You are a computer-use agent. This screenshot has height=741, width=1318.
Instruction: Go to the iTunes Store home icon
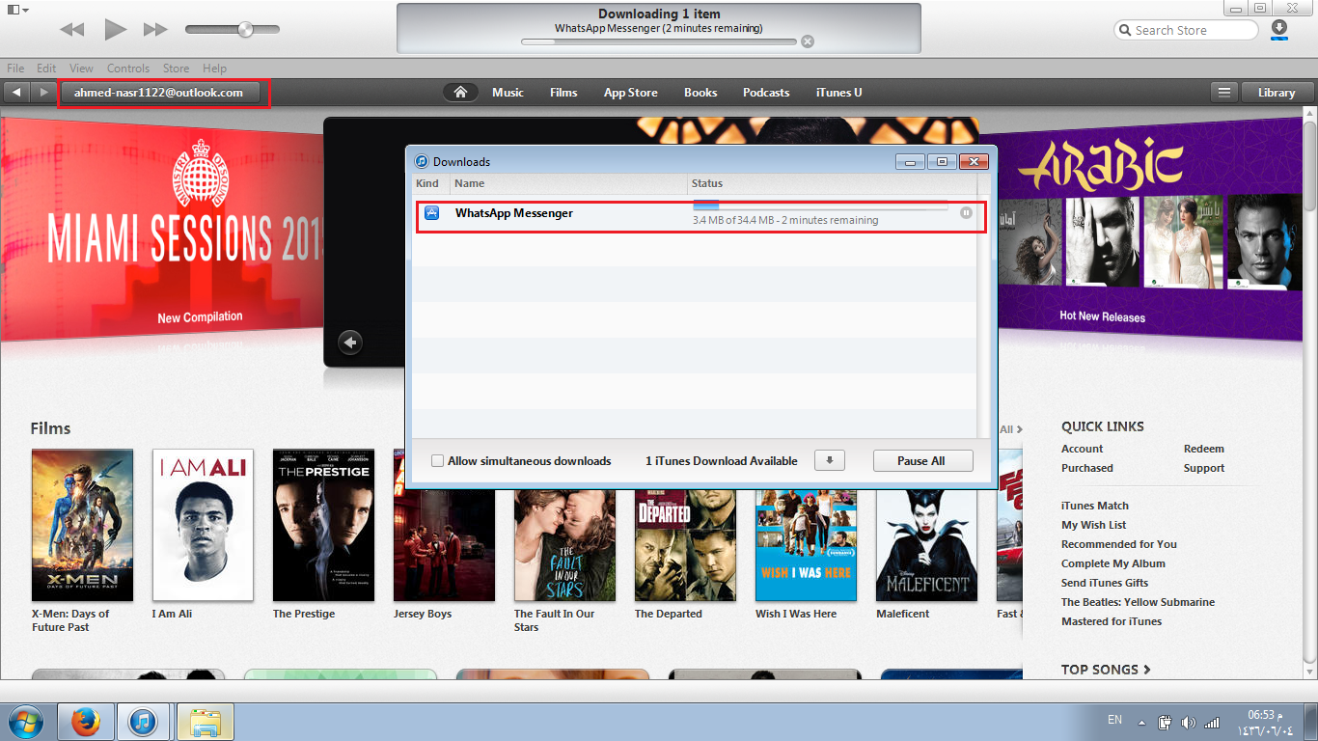461,93
